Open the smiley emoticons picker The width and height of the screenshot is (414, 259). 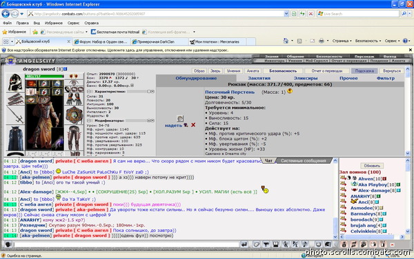click(x=318, y=244)
